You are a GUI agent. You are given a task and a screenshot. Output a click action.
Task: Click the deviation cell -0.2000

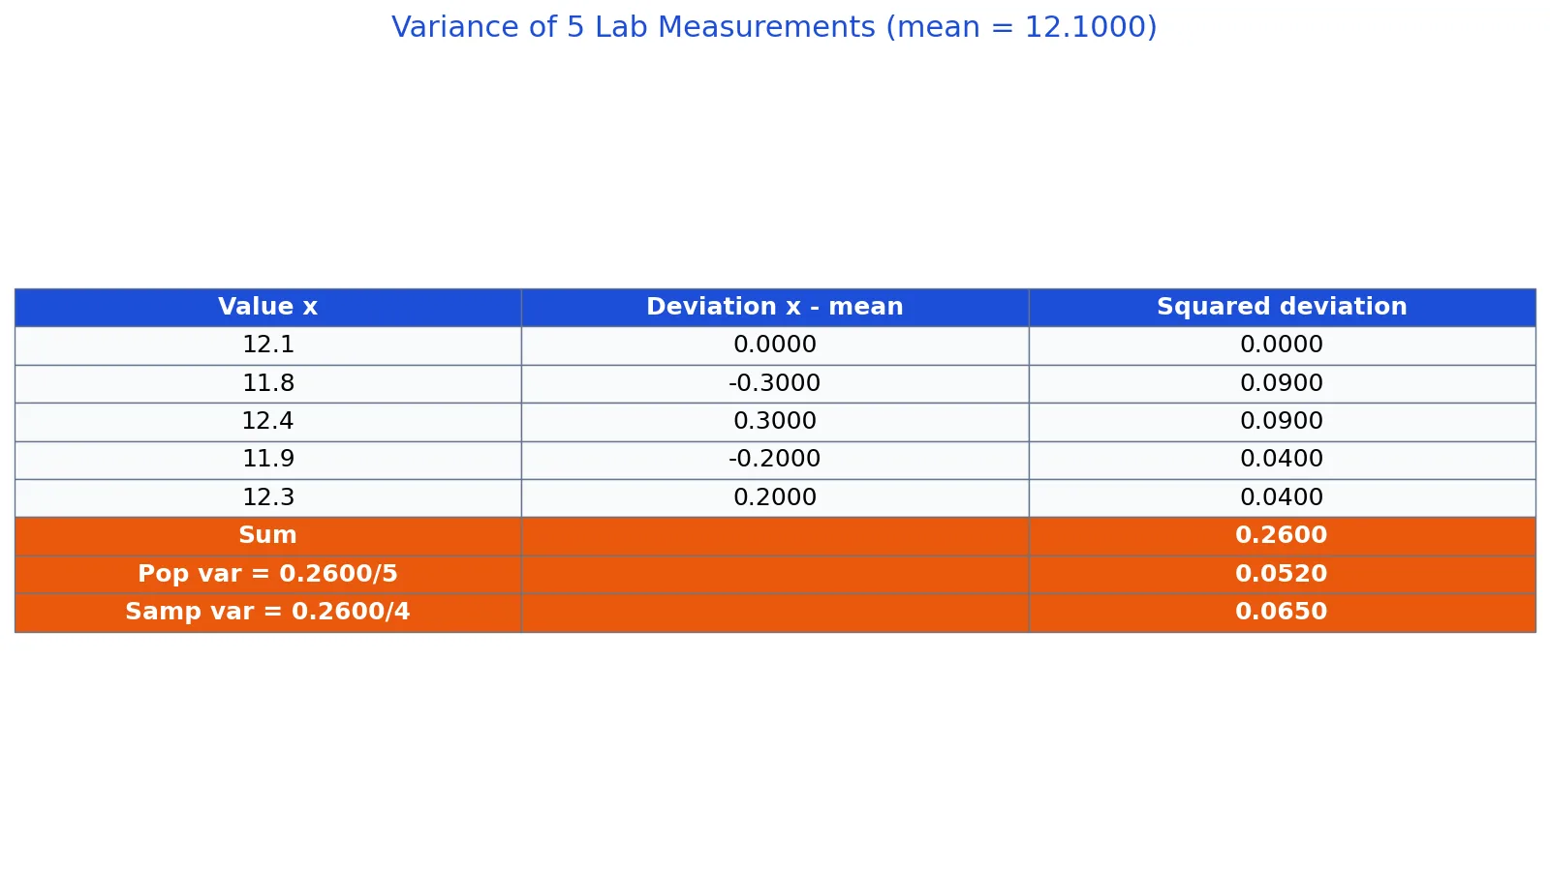pyautogui.click(x=775, y=460)
